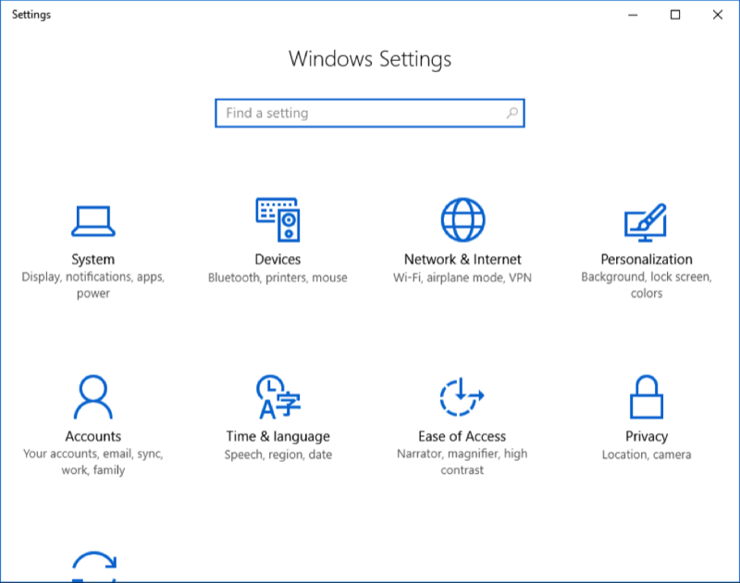Image resolution: width=740 pixels, height=583 pixels.
Task: Open the Devices keyboard and speaker icon
Action: [277, 220]
